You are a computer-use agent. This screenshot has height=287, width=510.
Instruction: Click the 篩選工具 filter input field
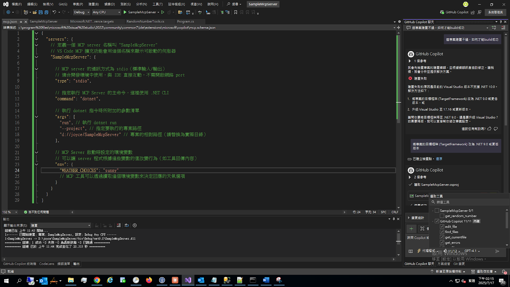point(469,202)
